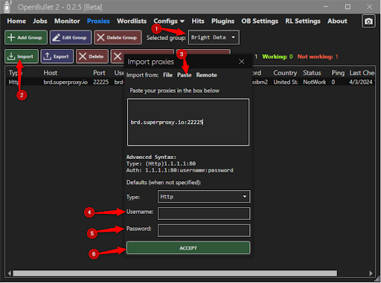The width and height of the screenshot is (381, 283).
Task: Click the proxies paste text box
Action: coord(188,122)
